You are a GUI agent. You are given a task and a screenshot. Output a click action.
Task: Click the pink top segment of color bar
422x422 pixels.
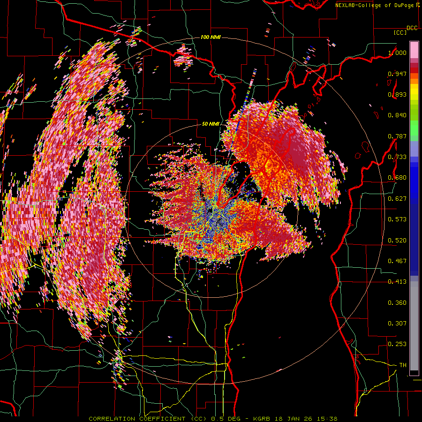(x=414, y=50)
